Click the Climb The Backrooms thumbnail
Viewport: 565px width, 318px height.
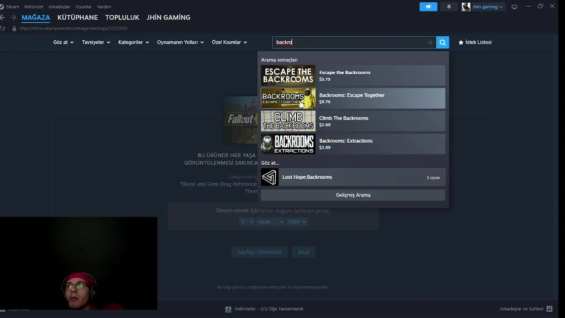coord(288,121)
